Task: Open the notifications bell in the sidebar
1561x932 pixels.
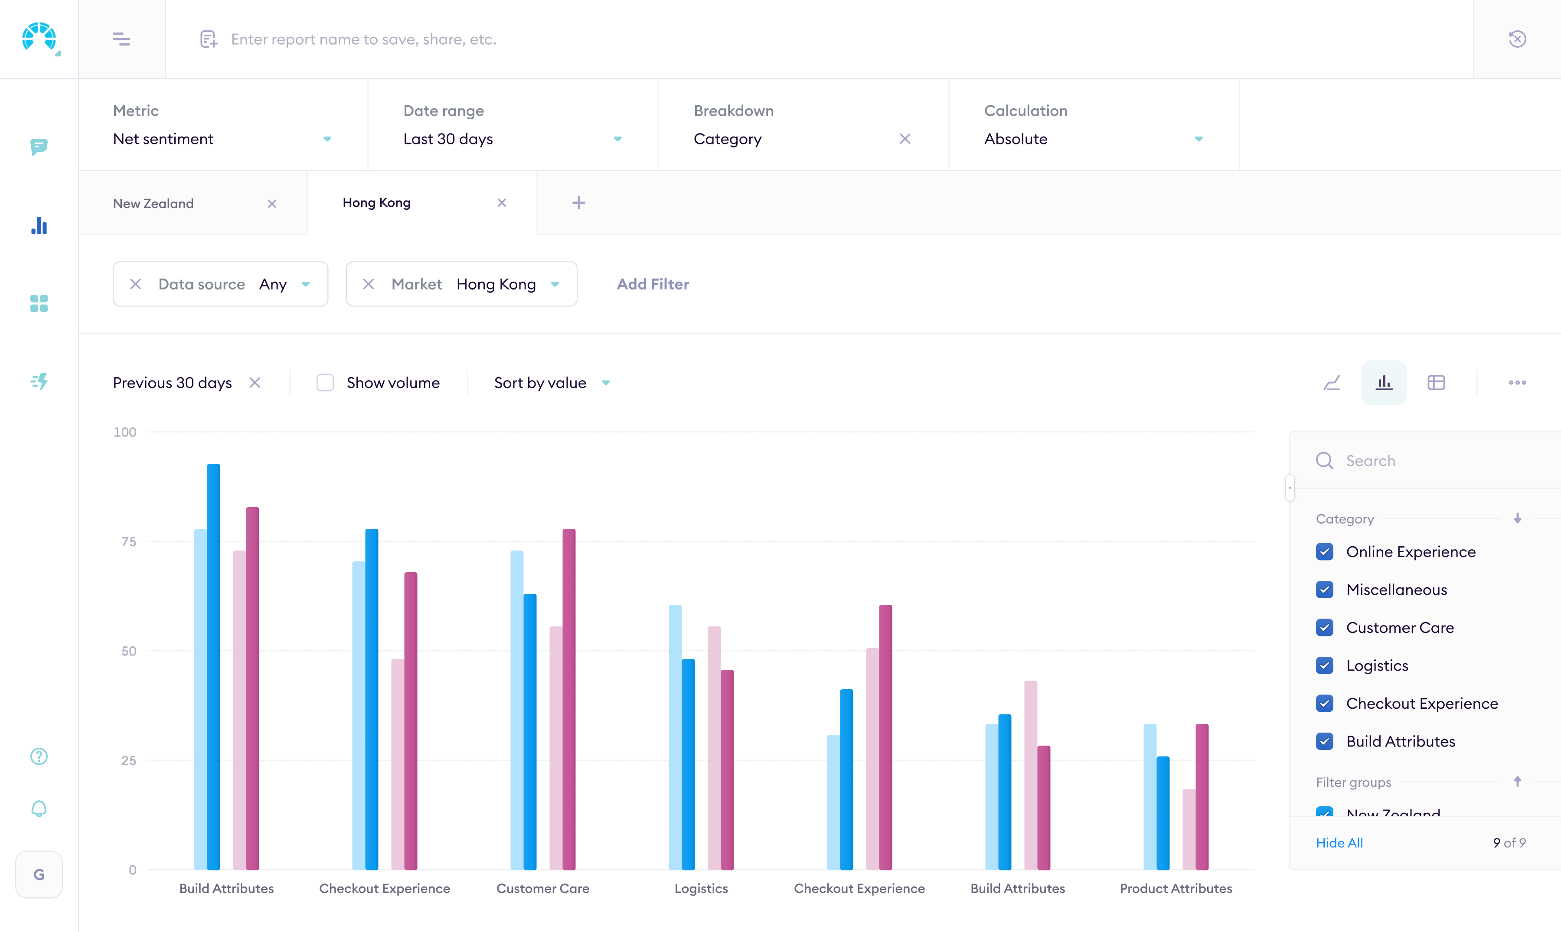Action: (x=38, y=809)
